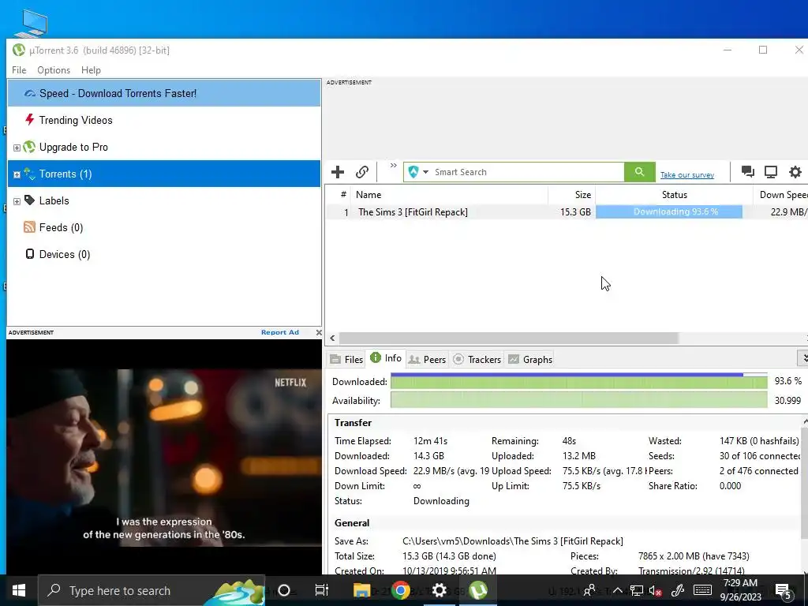Switch to the Files tab
Image resolution: width=808 pixels, height=606 pixels.
coord(347,359)
